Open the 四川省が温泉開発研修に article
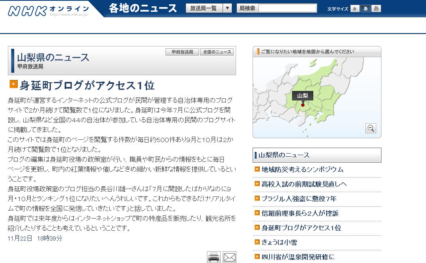This screenshot has height=263, width=426. coord(298,257)
